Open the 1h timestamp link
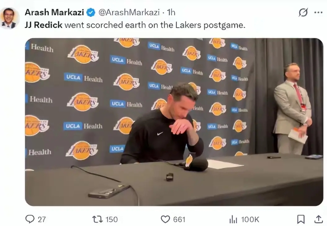Screen dimensions: 327x226 (171, 12)
